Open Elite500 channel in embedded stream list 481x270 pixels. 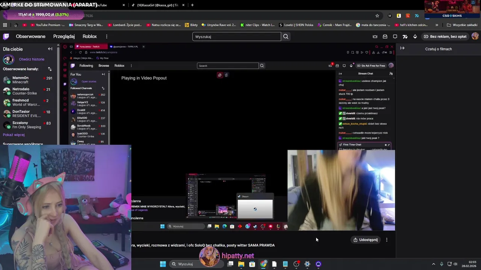[89, 119]
